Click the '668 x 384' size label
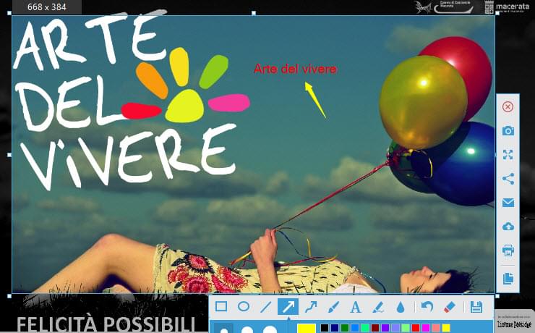 (47, 7)
